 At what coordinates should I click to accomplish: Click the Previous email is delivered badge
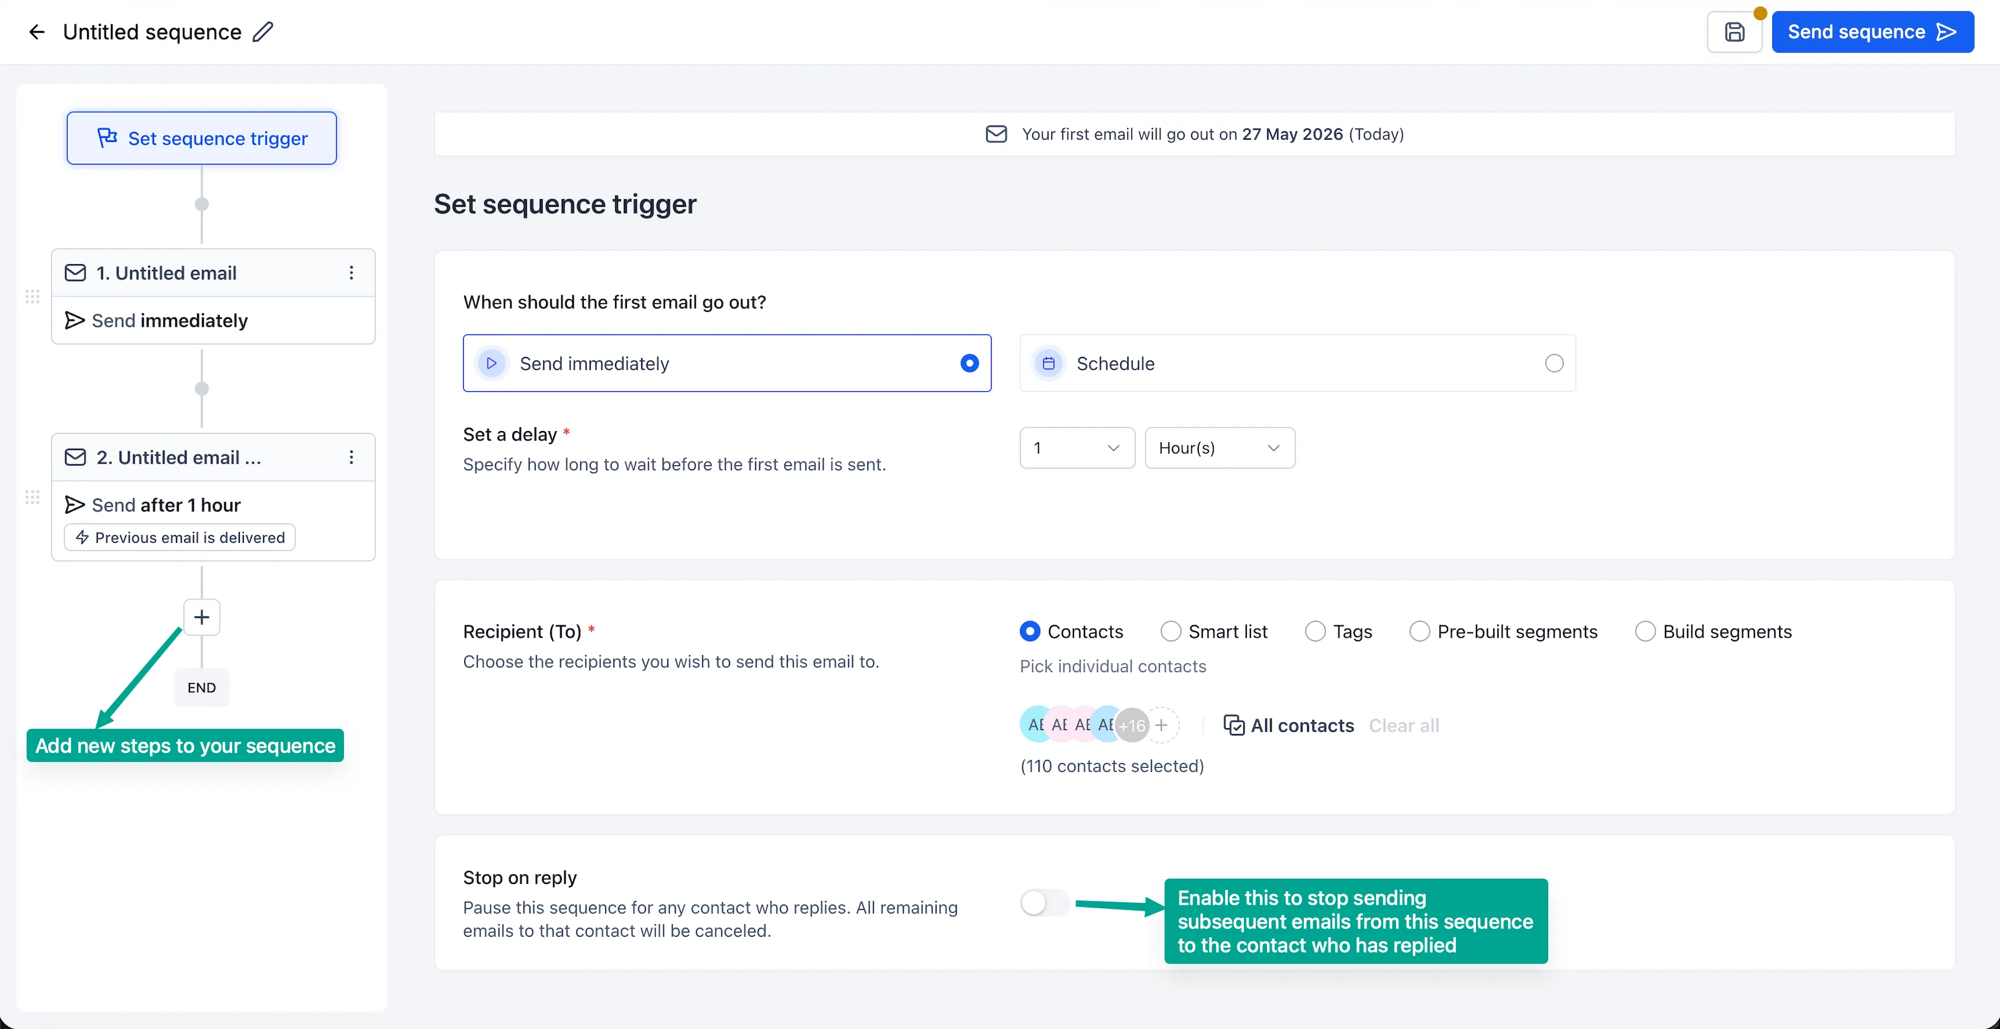(179, 538)
